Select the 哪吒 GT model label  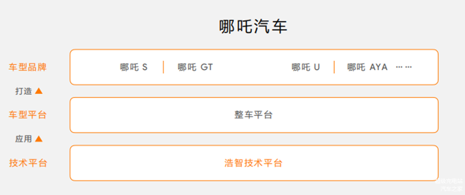pos(195,67)
